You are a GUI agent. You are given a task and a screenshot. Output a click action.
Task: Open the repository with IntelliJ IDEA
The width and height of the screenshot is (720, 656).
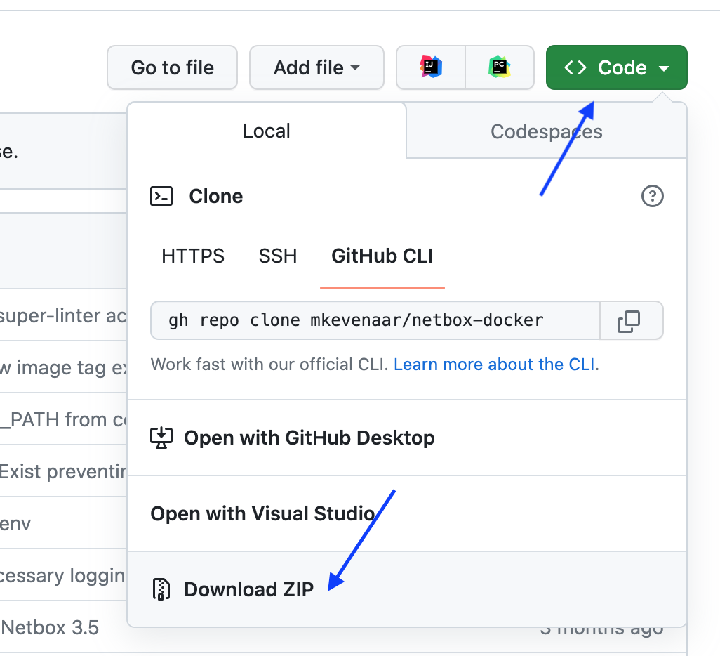[x=430, y=67]
